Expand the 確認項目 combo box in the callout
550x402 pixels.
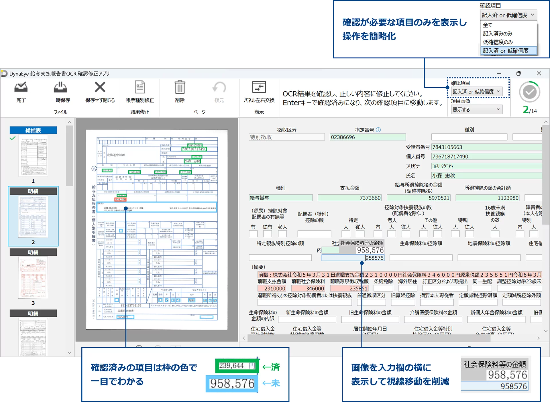click(508, 15)
